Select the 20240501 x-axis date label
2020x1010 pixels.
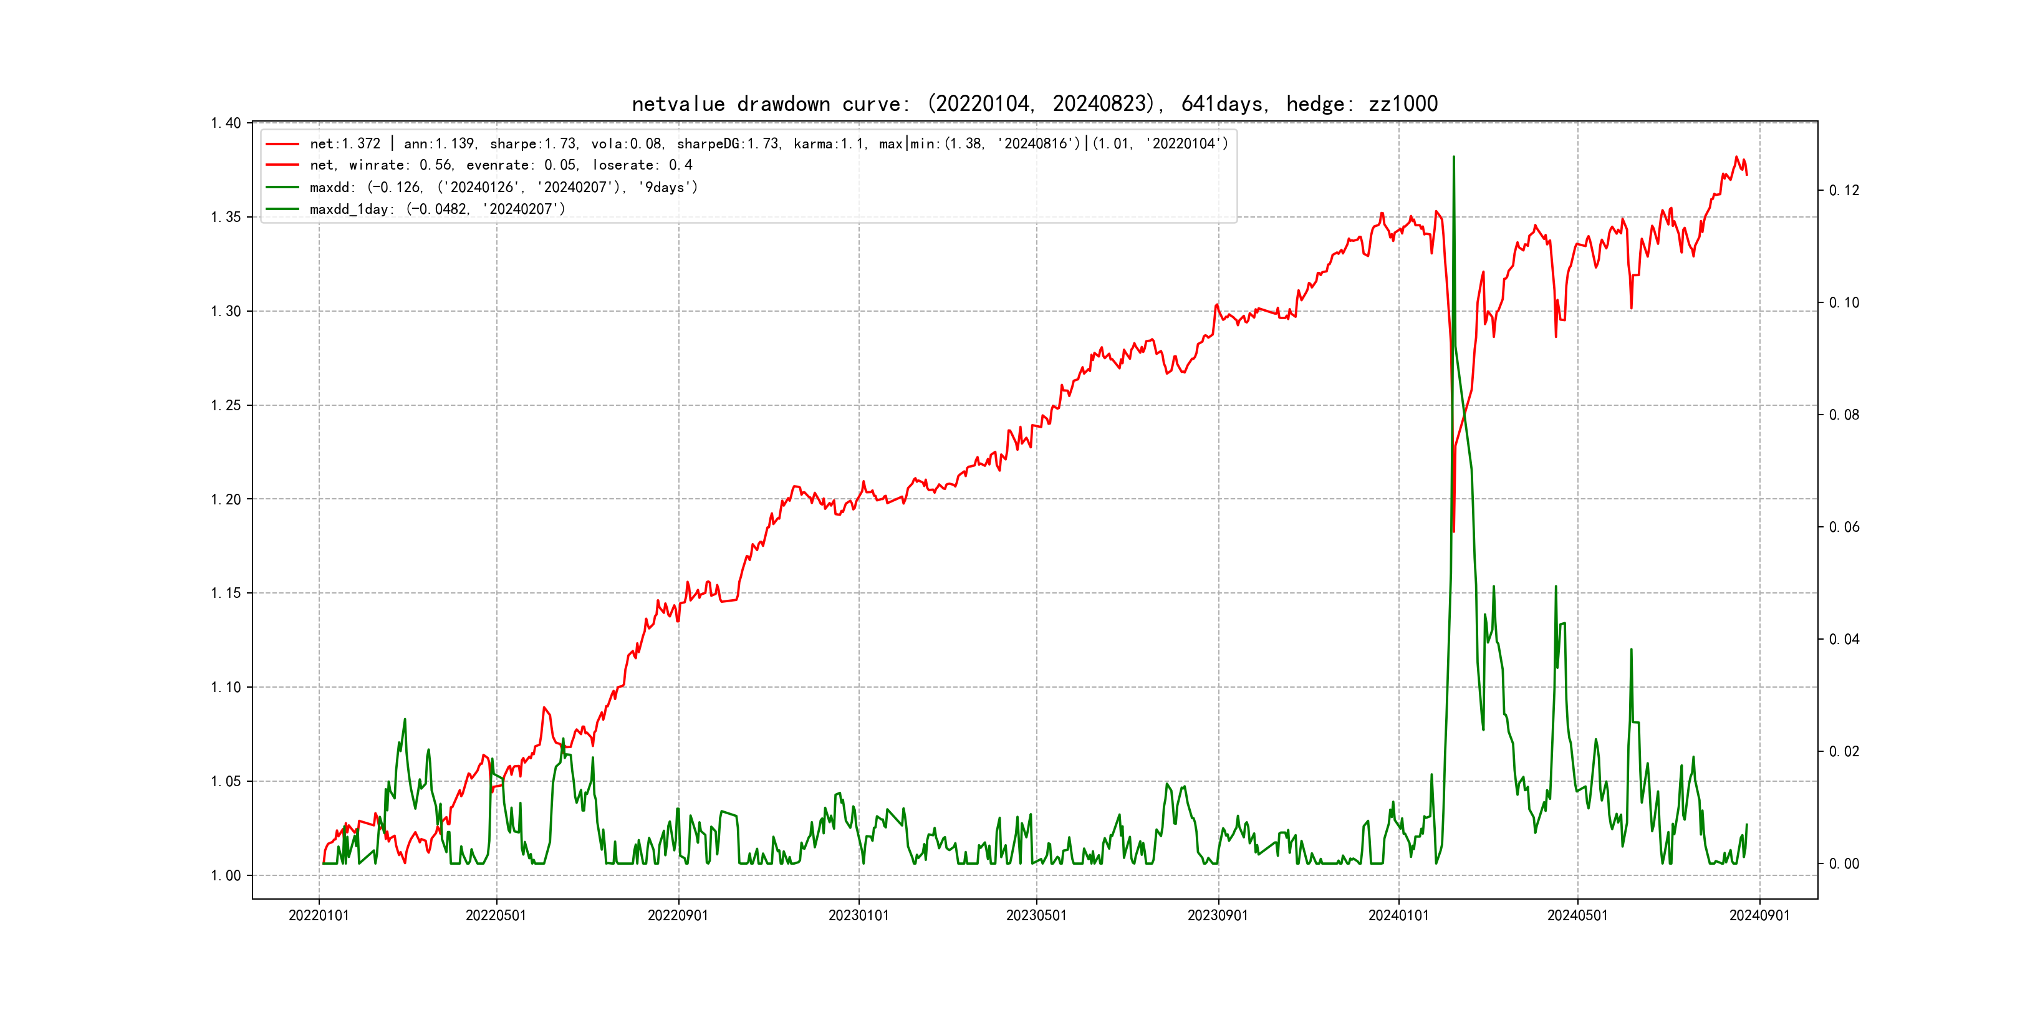tap(1577, 916)
